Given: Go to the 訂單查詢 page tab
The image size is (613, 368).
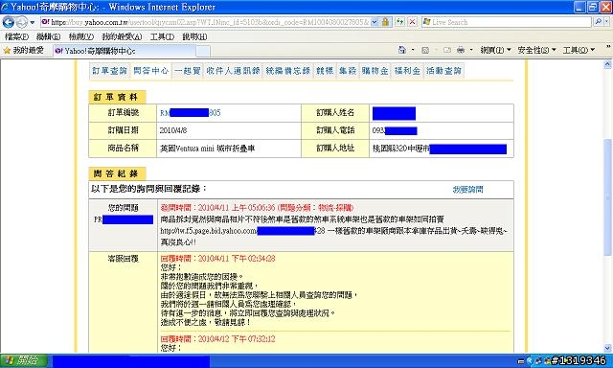Looking at the screenshot, I should click(109, 71).
